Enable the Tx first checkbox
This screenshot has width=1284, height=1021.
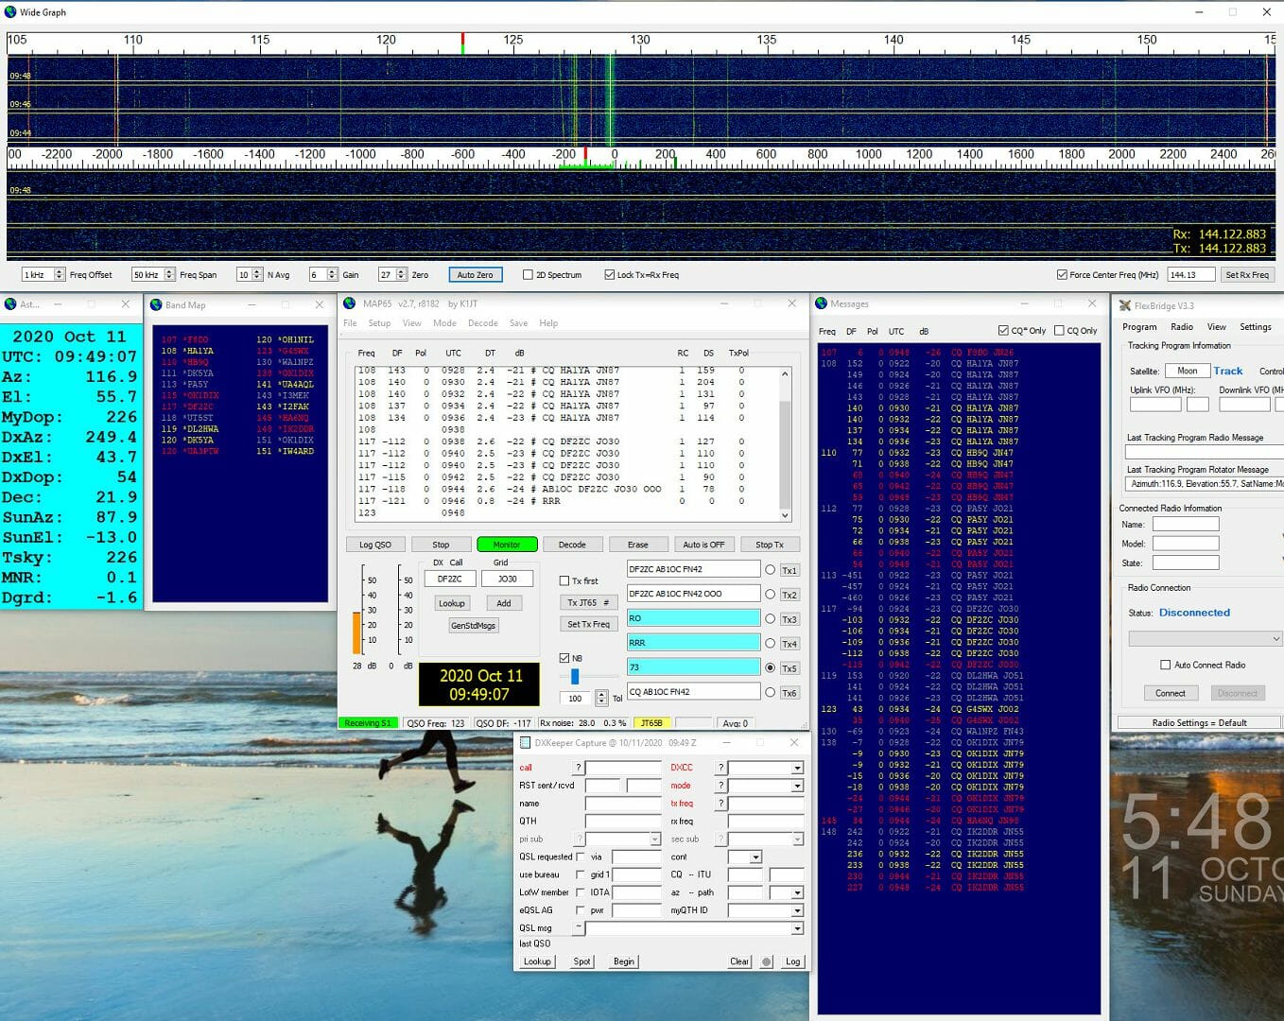click(x=564, y=580)
